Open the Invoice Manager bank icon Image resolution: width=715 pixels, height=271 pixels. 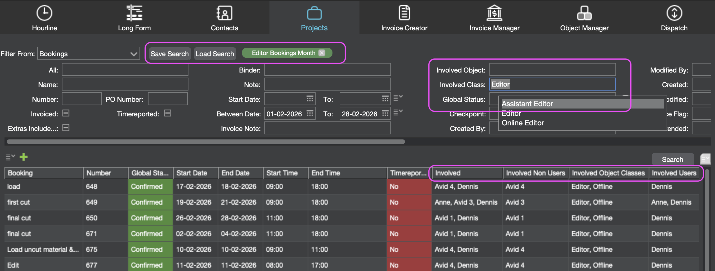[x=494, y=13]
